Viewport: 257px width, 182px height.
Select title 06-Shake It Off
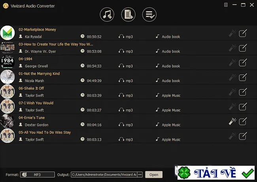coord(31,88)
